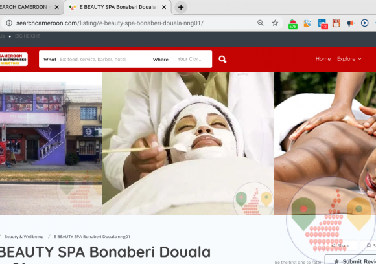Open the BIG HEIGHT link in top bar
Screen dimensions: 376x264
(x=27, y=36)
